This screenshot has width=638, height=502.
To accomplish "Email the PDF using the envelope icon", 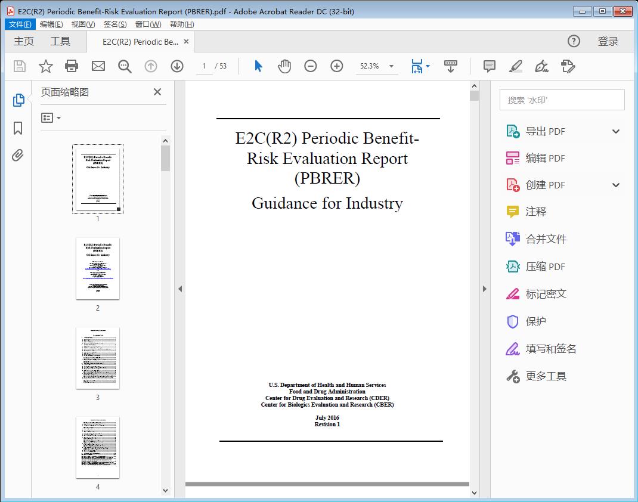I will 98,66.
